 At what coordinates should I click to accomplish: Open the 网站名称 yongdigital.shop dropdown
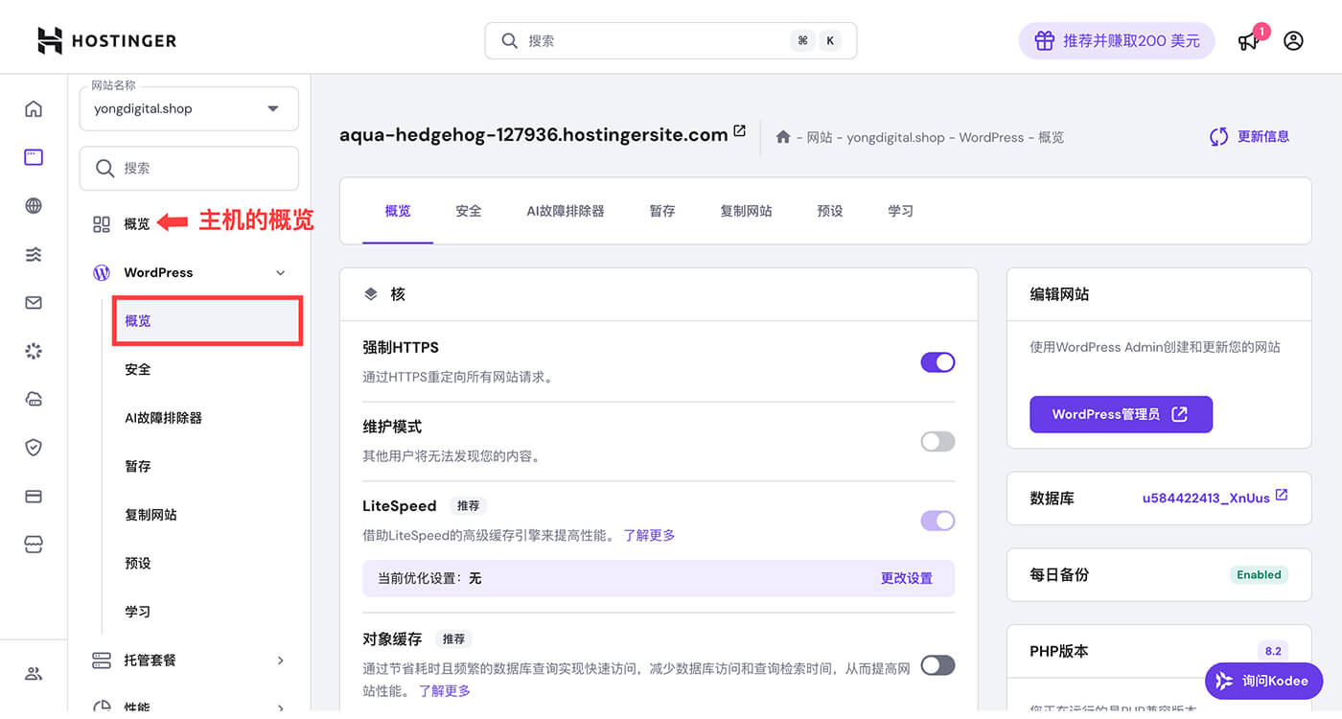(189, 108)
